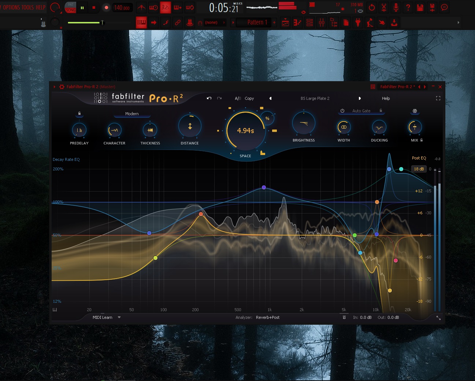Expand plugin options arrow left of gear icon
This screenshot has height=381, width=475.
55,87
